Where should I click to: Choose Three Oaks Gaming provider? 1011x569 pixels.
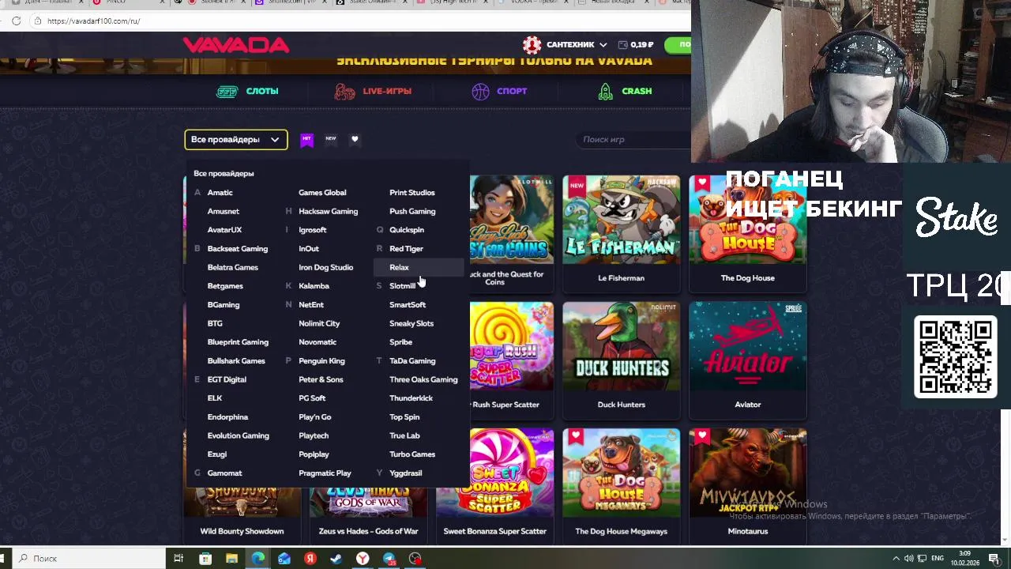tap(423, 379)
